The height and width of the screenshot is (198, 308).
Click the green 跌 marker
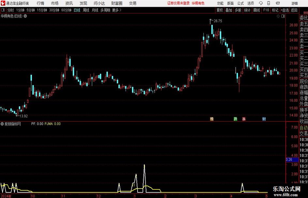coord(236,119)
